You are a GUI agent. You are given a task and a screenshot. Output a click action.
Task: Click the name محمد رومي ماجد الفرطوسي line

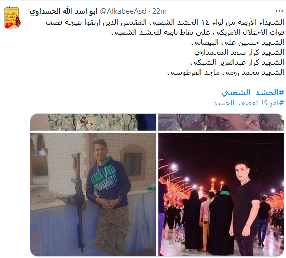(x=226, y=72)
